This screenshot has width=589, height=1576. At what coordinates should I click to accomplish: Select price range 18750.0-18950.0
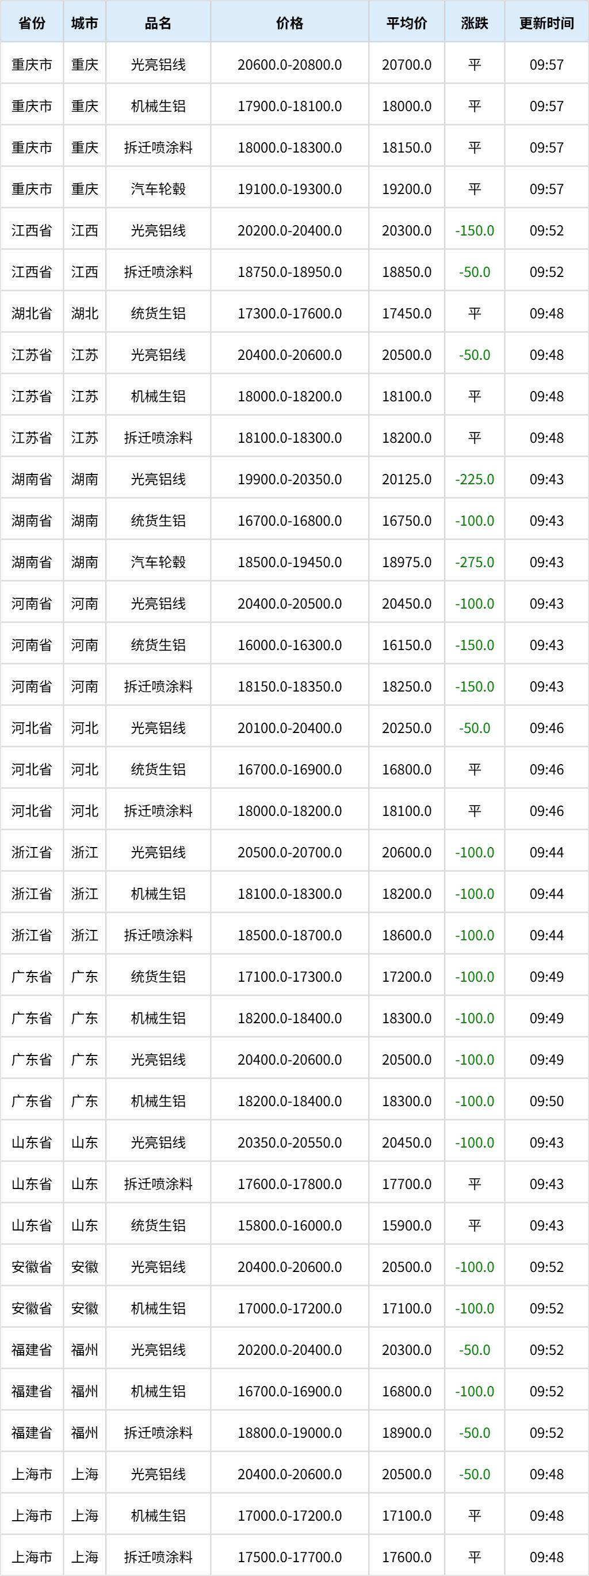click(x=290, y=272)
